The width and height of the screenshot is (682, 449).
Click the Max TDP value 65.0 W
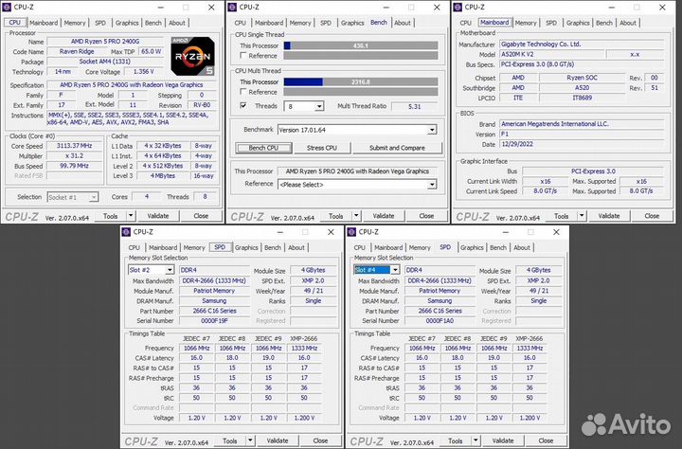coord(151,51)
